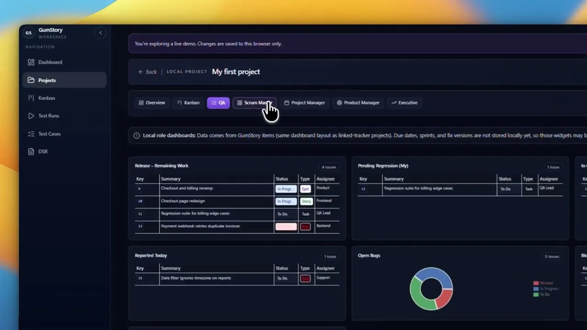This screenshot has width=587, height=330.
Task: Click the calendar icon on Project Manager tab
Action: click(x=287, y=103)
